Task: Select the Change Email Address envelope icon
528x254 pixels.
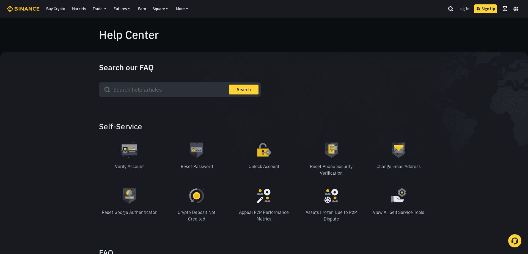Action: point(398,150)
